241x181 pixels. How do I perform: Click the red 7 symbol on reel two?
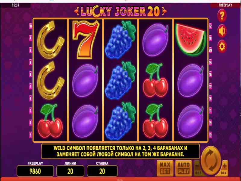point(85,40)
